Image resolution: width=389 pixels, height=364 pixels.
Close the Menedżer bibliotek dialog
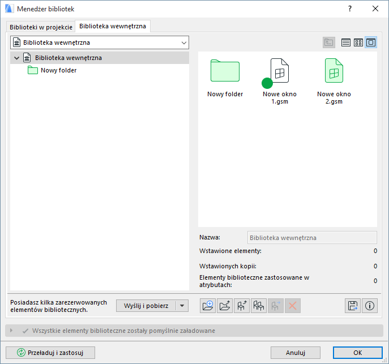(375, 8)
